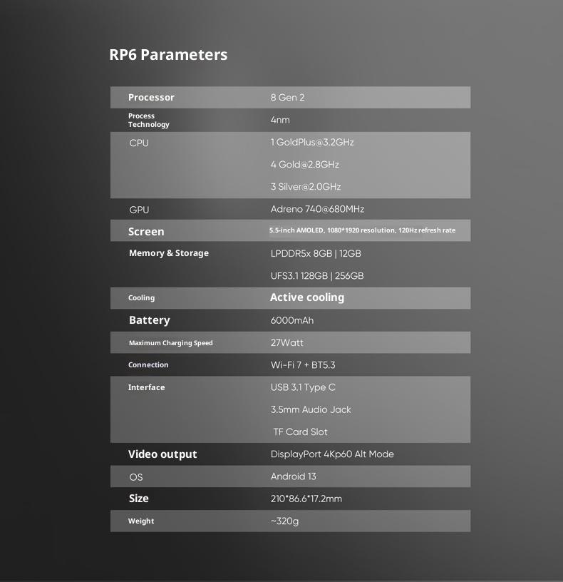
Task: Click the Maximum Charging Speed label
Action: 170,343
